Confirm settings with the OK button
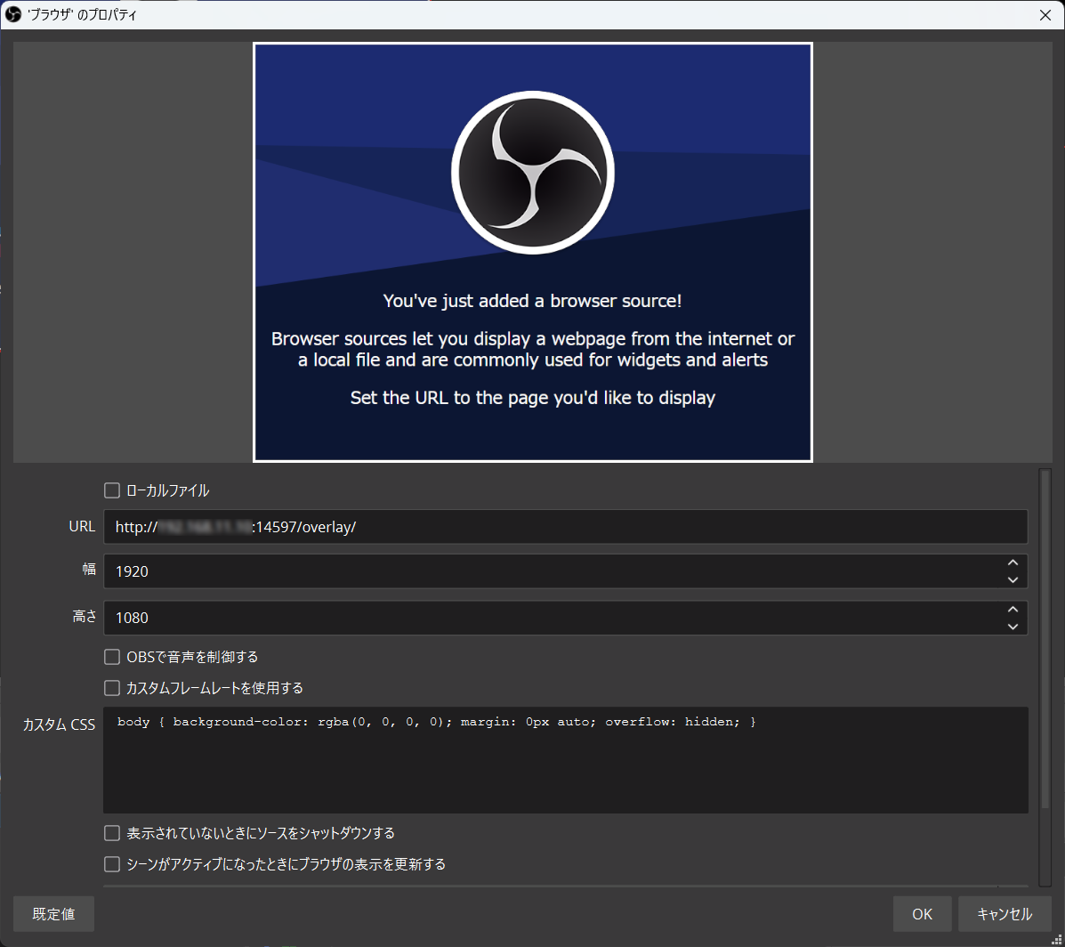 922,914
